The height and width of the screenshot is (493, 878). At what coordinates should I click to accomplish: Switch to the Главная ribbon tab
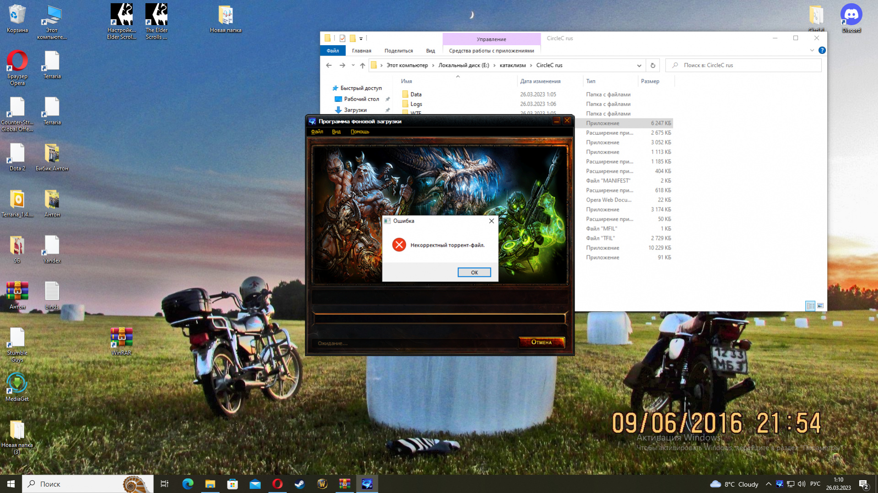tap(361, 51)
